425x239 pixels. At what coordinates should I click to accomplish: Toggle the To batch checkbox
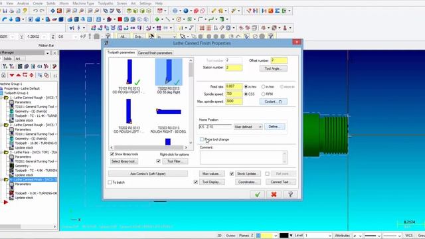coord(110,183)
